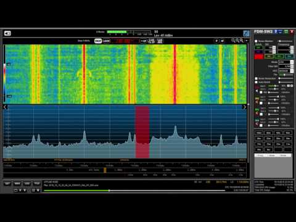Open help via the blue question mark icon
Viewport: 296px width, 222px height.
[x=276, y=31]
